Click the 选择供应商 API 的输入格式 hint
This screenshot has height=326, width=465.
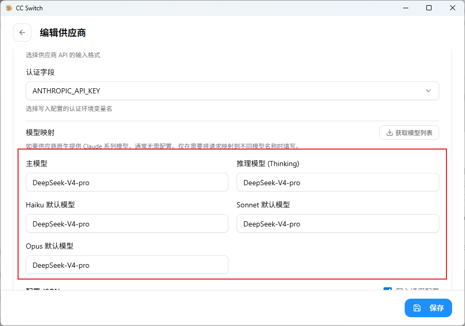(x=63, y=55)
